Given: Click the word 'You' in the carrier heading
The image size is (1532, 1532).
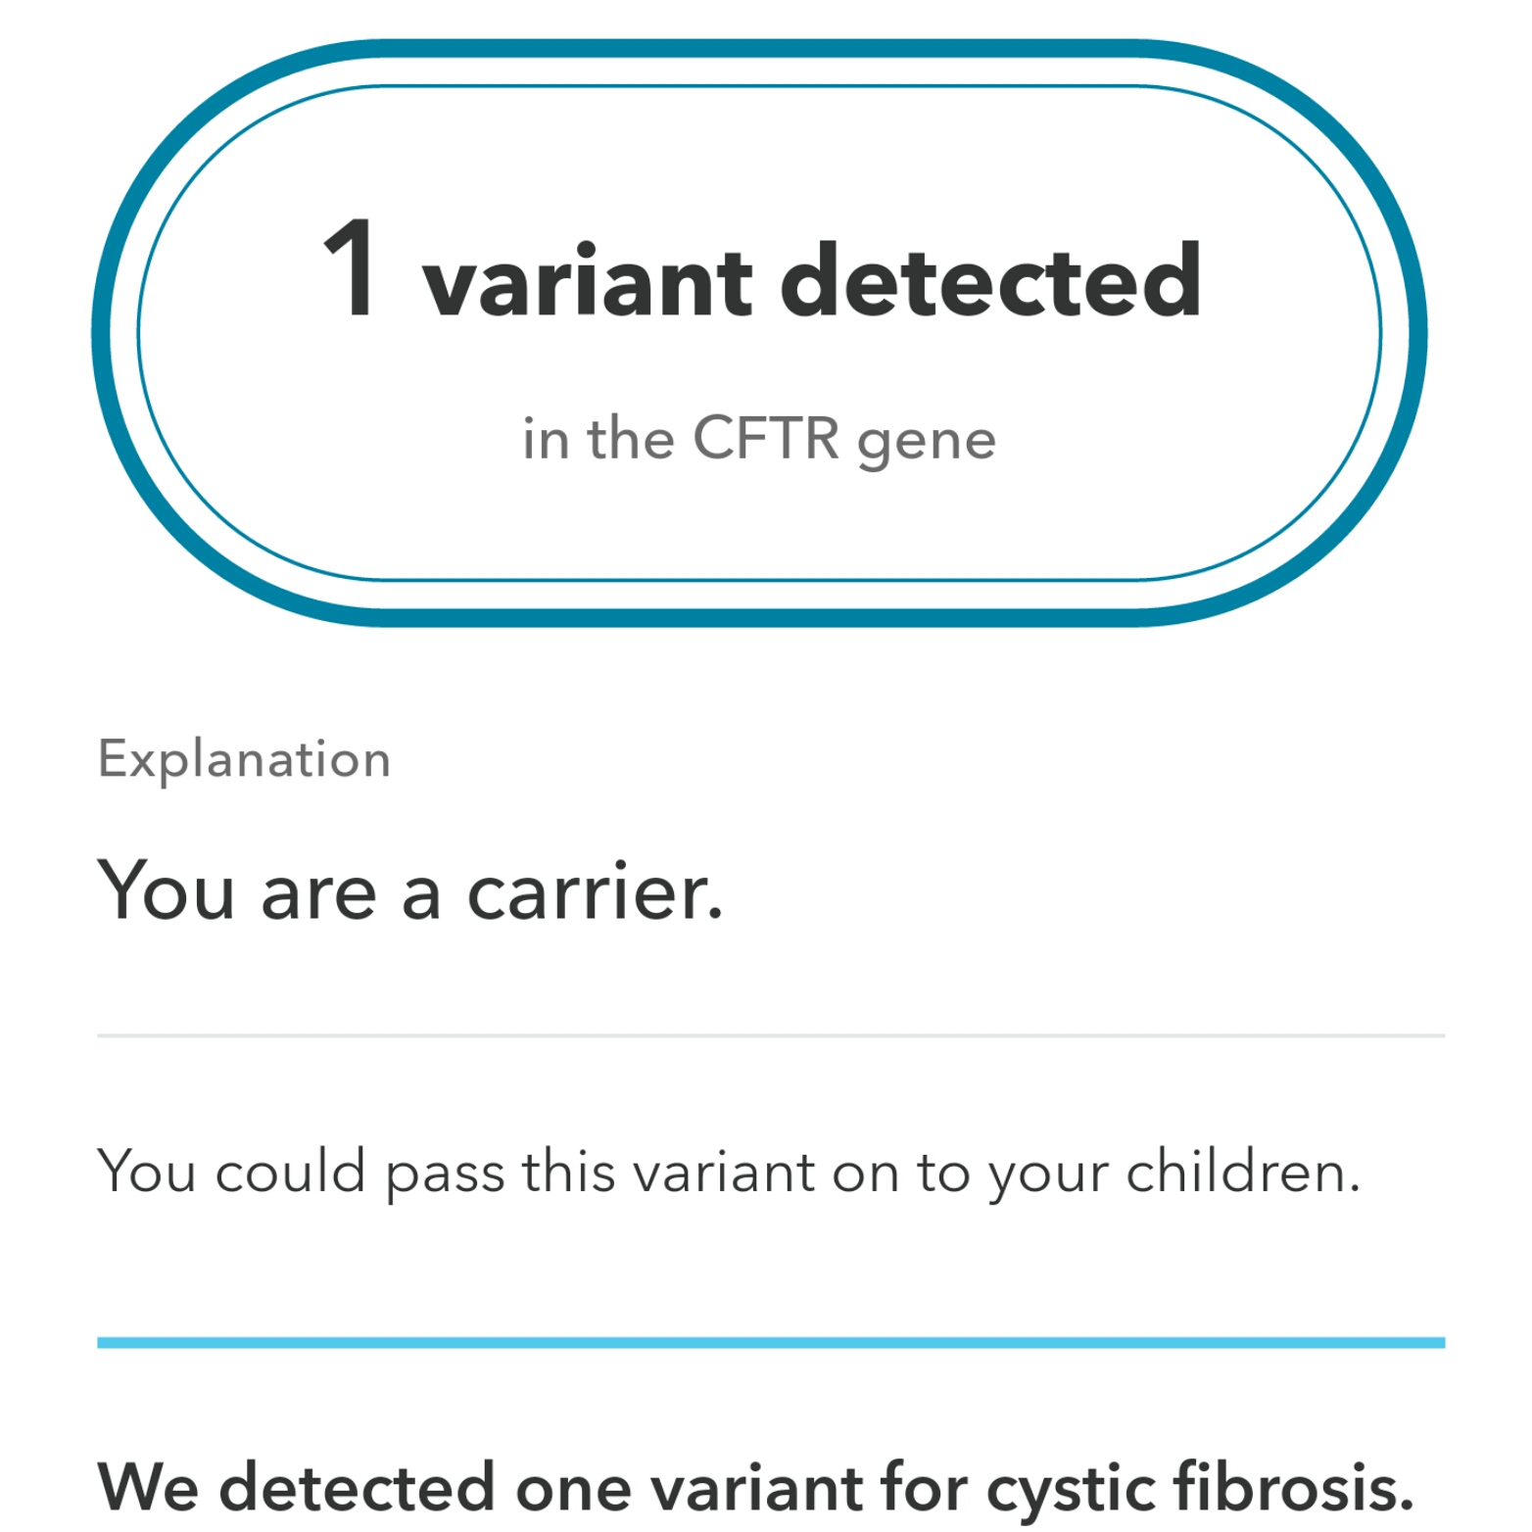Looking at the screenshot, I should click(167, 891).
